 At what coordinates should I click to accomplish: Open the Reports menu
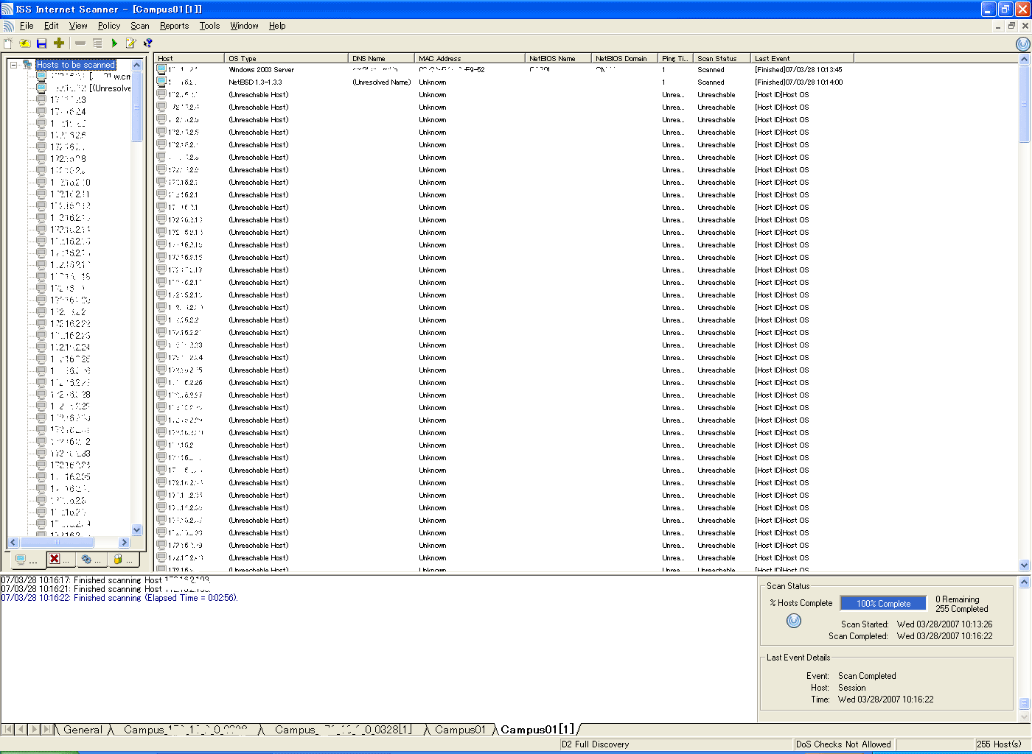coord(174,26)
